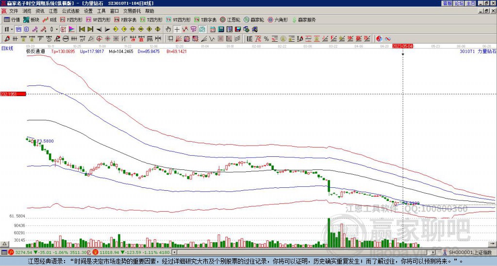Click the red 沪 index icon
Screen dimensions: 497x266
pos(11,252)
